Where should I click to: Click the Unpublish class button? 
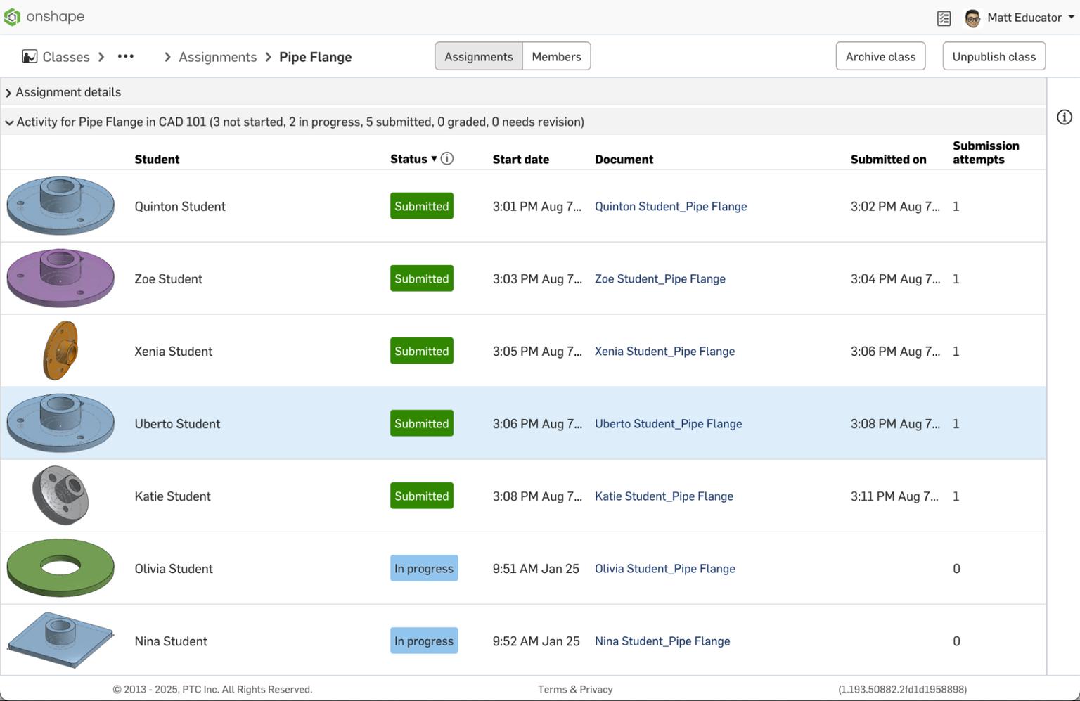coord(994,57)
